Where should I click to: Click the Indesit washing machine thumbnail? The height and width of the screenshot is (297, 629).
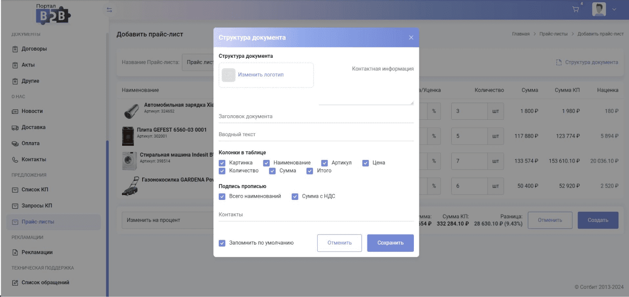pos(129,161)
